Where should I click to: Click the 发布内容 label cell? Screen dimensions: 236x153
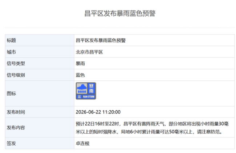(40, 128)
